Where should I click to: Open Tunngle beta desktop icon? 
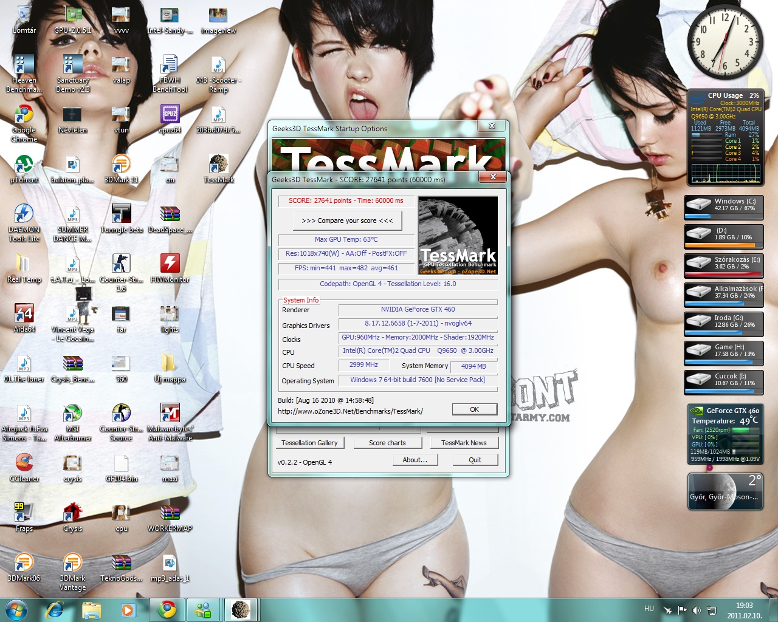[121, 219]
